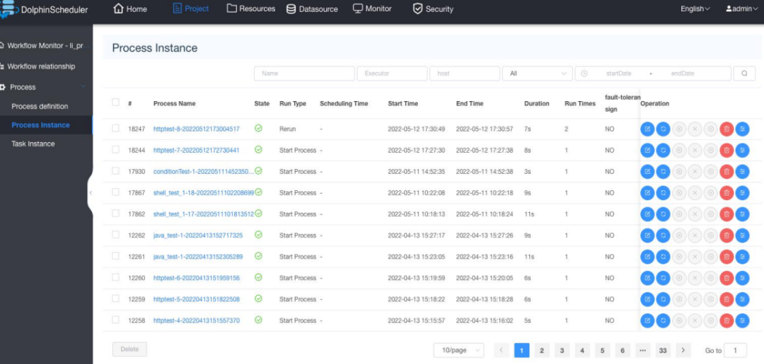This screenshot has height=364, width=764.
Task: Go to Task Instance in sidebar
Action: (33, 143)
